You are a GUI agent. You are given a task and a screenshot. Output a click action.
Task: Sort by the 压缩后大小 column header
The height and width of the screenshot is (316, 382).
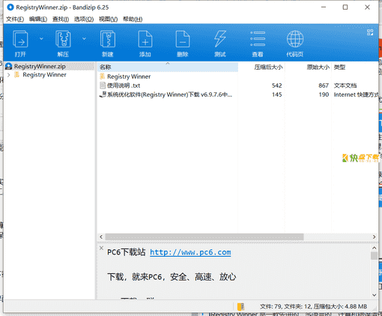pyautogui.click(x=261, y=67)
